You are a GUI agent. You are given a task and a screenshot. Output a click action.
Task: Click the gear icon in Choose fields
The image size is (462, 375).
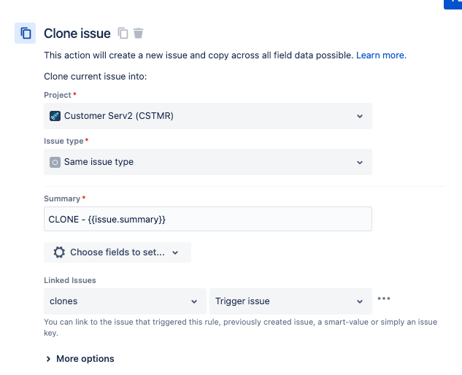[x=59, y=252]
